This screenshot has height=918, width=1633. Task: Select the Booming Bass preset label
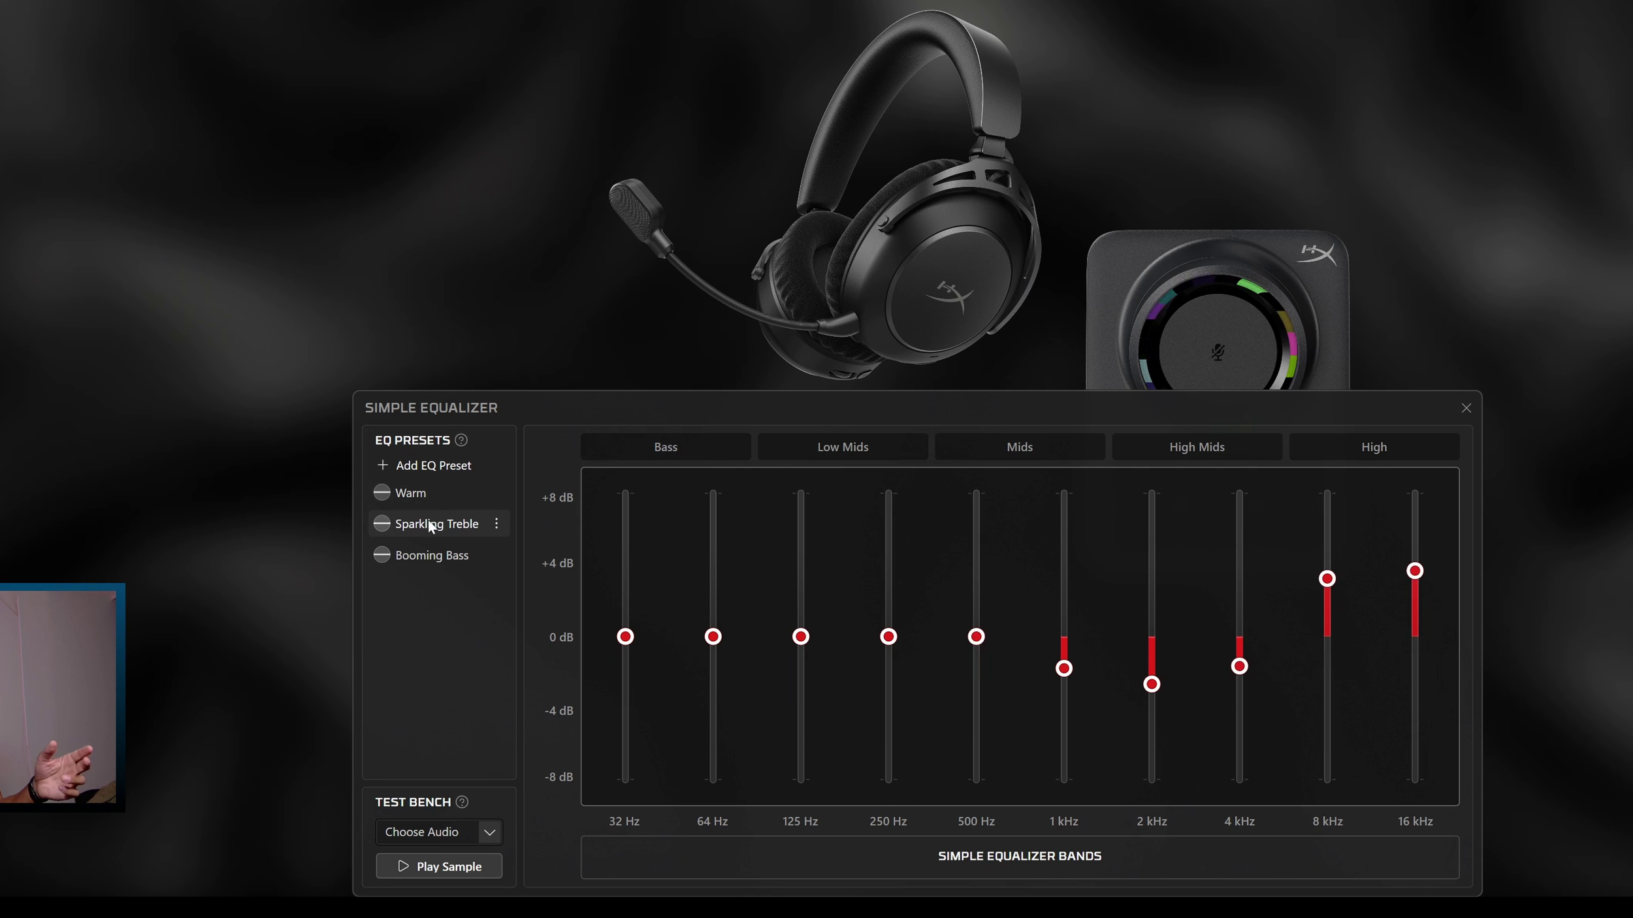432,555
